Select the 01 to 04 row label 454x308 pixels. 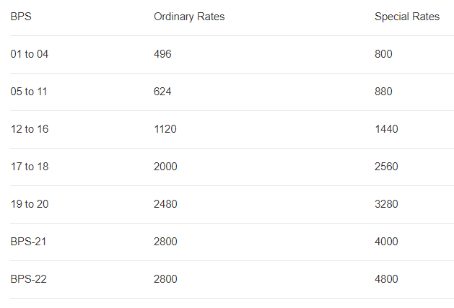[x=30, y=54]
